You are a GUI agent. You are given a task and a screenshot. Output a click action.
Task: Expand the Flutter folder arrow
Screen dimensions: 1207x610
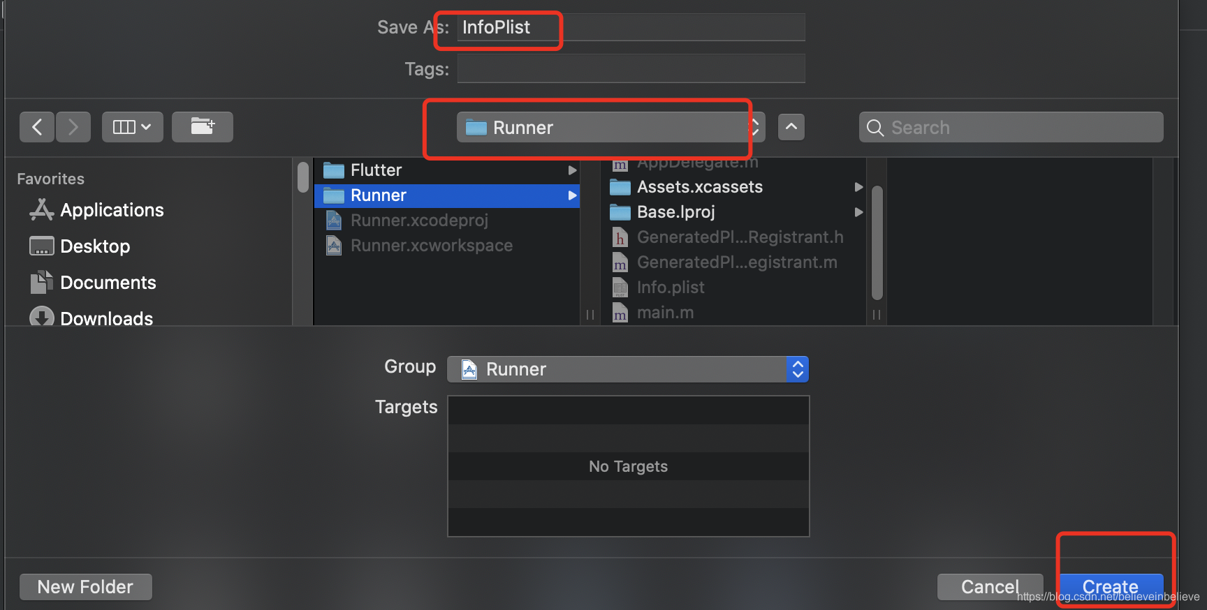coord(572,170)
